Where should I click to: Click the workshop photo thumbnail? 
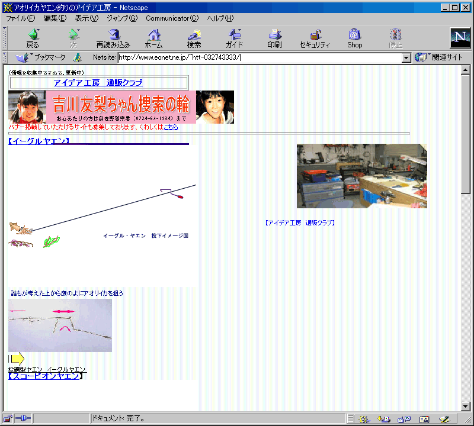tap(362, 176)
